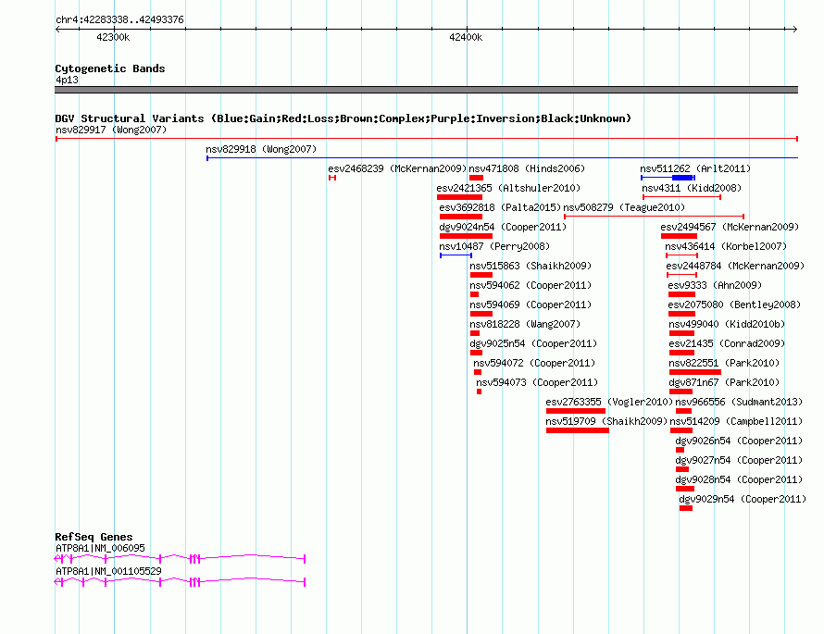Click dgv9025n54 (Cooper2011) label
Image resolution: width=824 pixels, height=634 pixels.
[533, 343]
